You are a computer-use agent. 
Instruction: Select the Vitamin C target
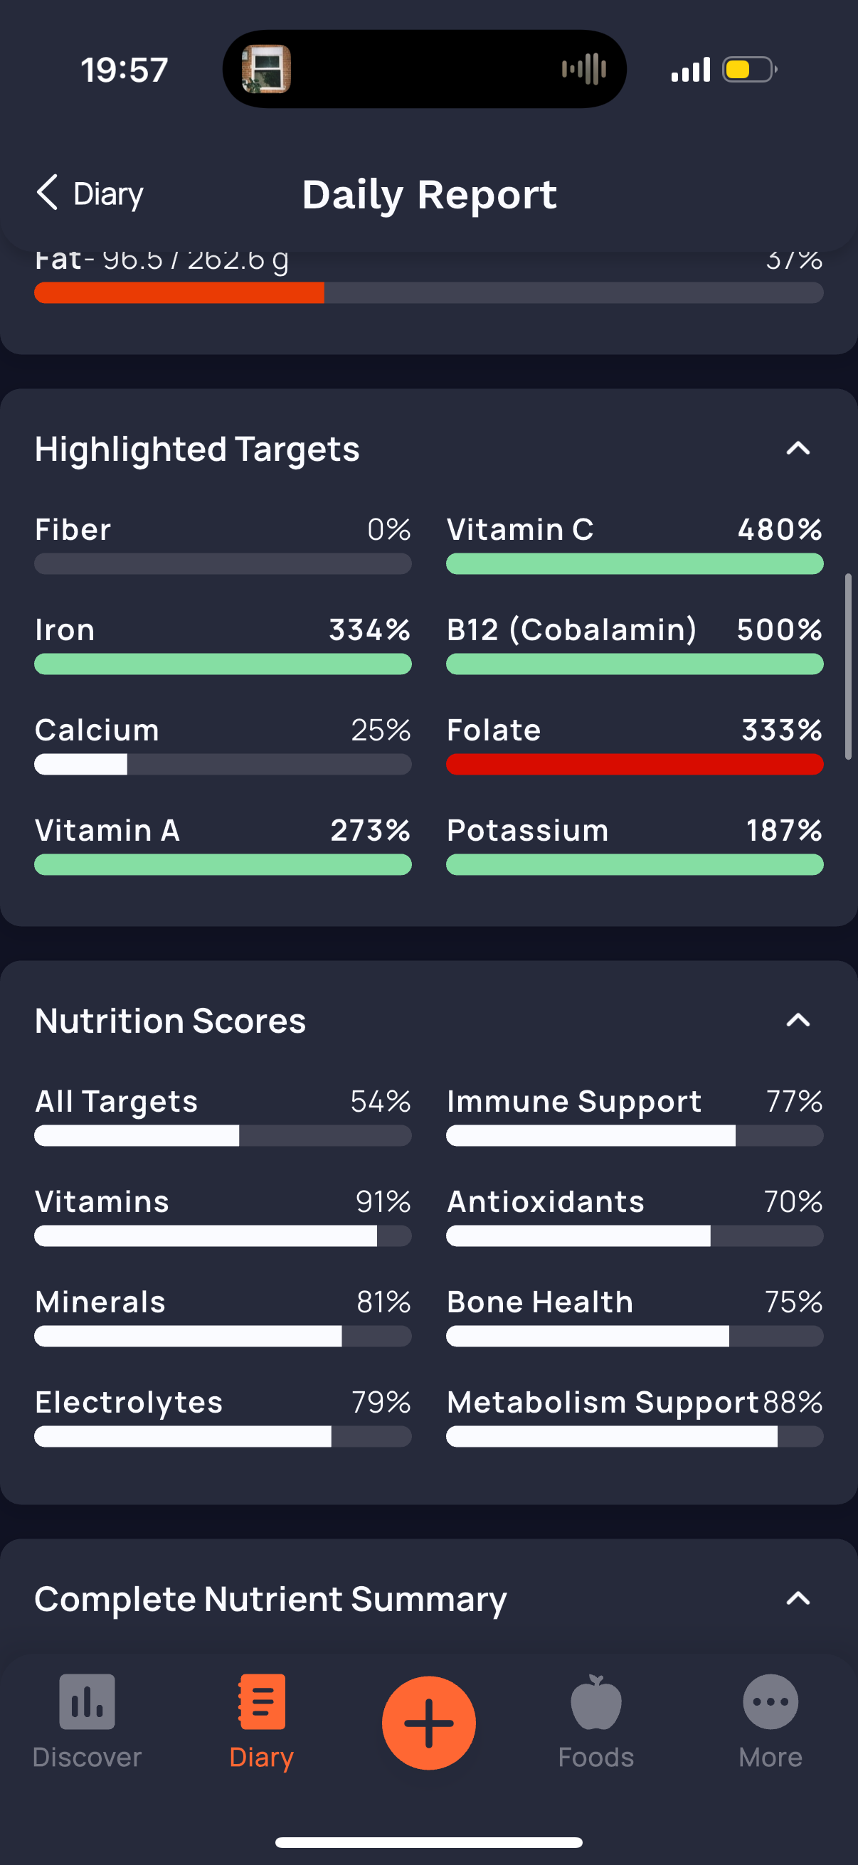pyautogui.click(x=635, y=543)
